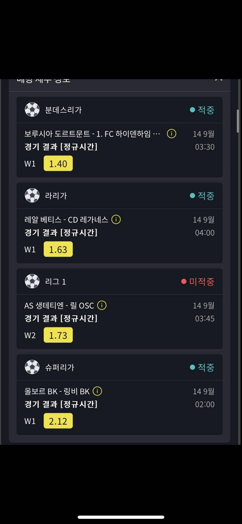Click the 2.12 odds box
Screen dimensions: 242x524
[58, 421]
